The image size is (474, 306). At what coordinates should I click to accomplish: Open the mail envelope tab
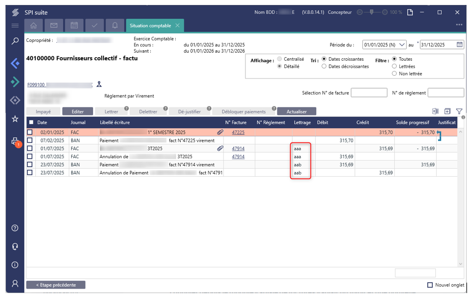tap(54, 25)
